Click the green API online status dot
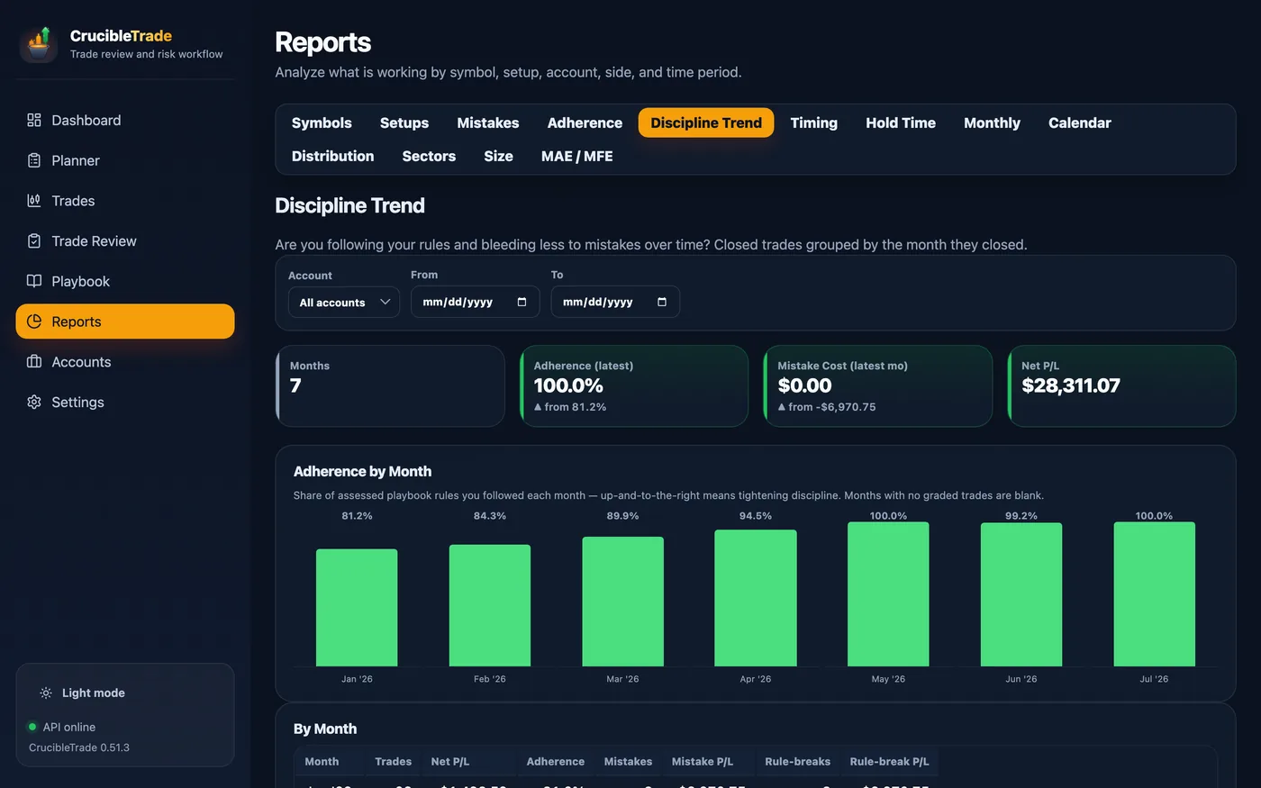The width and height of the screenshot is (1261, 788). click(x=32, y=727)
